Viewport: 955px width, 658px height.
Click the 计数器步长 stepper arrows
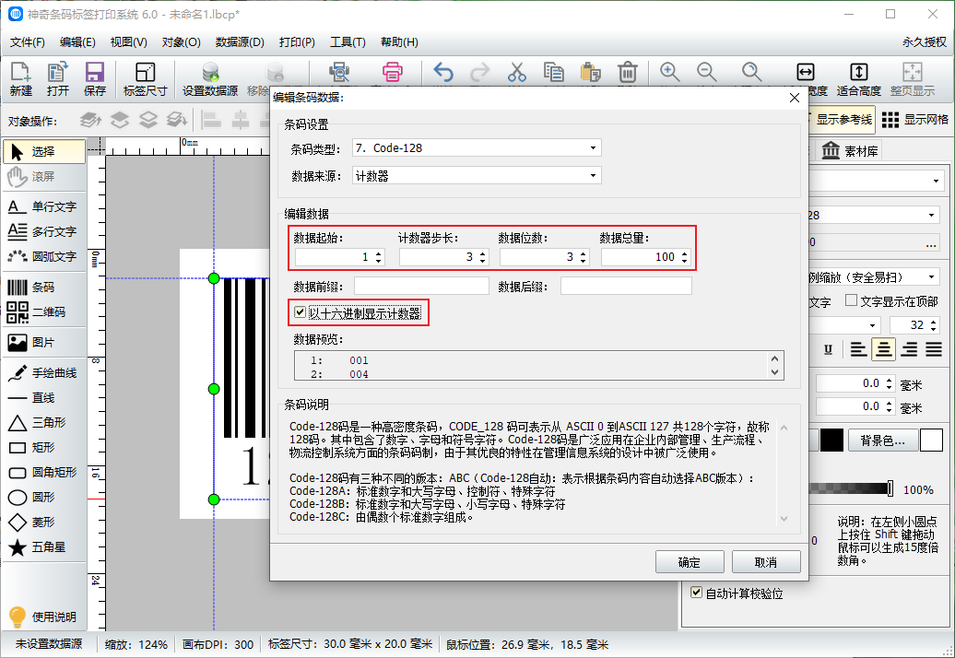pyautogui.click(x=483, y=257)
